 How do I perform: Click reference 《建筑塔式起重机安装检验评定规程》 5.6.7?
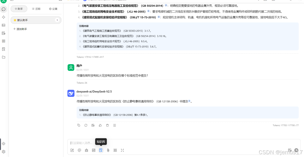coord(119,46)
